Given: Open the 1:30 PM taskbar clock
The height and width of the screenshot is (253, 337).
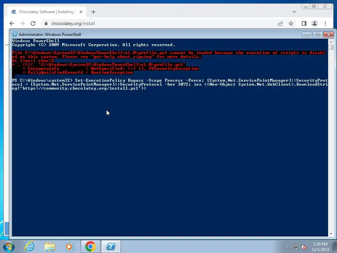Looking at the screenshot, I should click(320, 247).
